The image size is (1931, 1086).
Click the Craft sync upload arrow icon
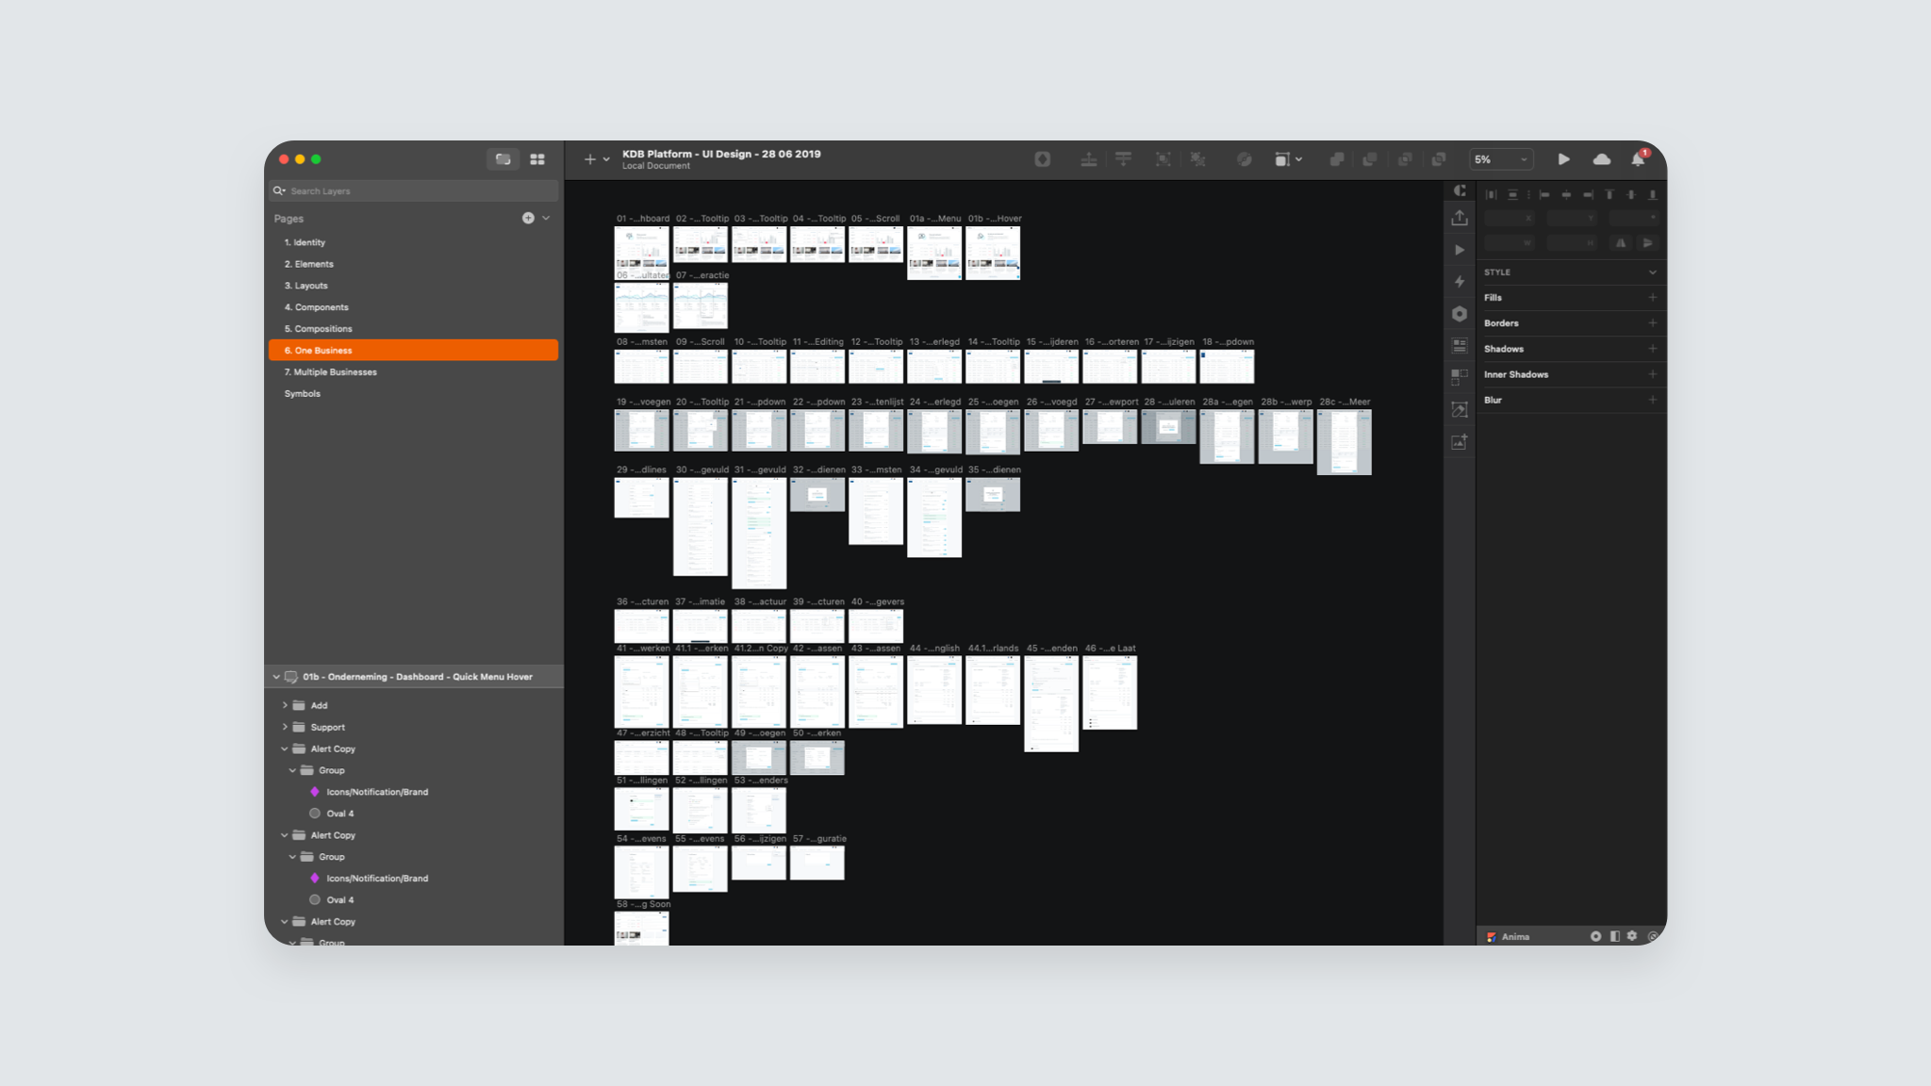1460,218
